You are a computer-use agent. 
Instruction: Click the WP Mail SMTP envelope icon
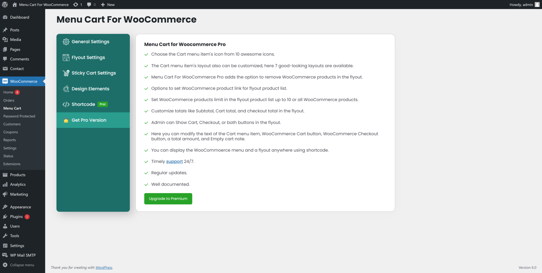click(x=5, y=255)
